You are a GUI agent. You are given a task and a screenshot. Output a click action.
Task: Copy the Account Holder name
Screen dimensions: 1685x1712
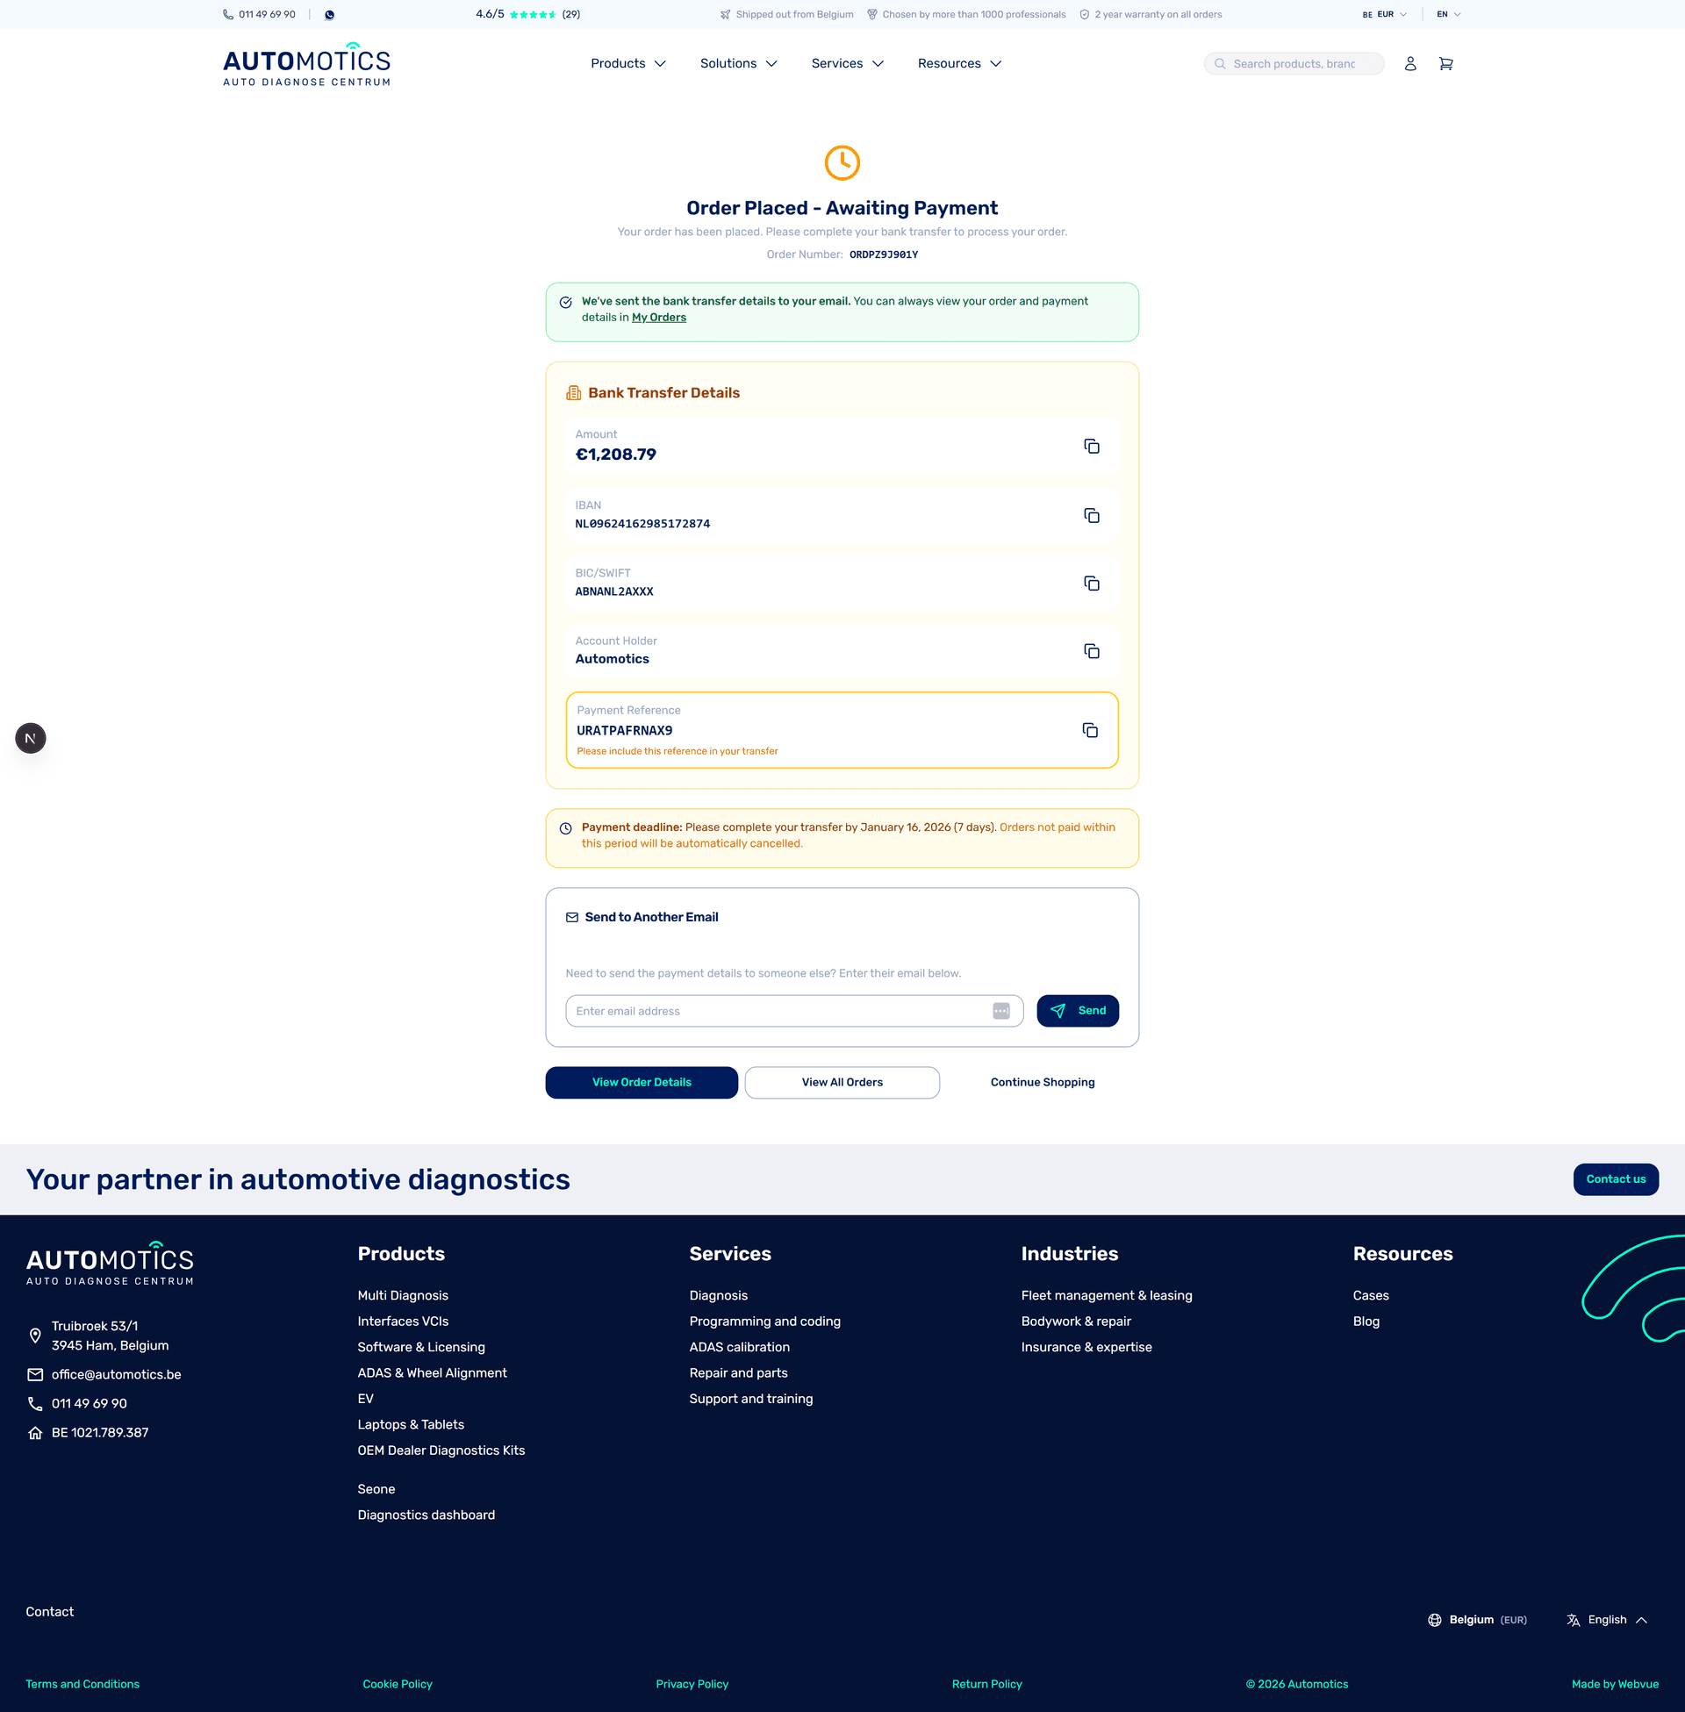tap(1091, 651)
